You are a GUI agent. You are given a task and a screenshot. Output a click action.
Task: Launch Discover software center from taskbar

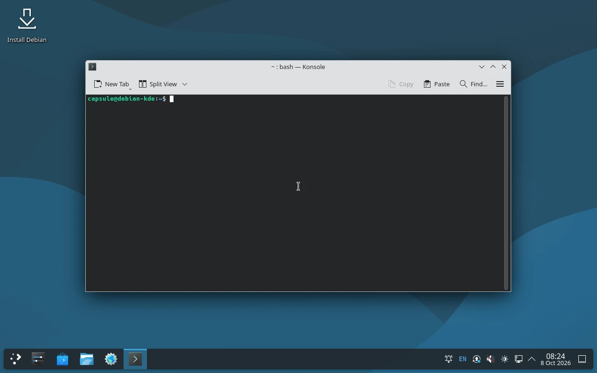point(62,359)
